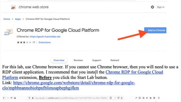Open the wrench developer tools icon
This screenshot has height=102, width=181.
[136, 98]
